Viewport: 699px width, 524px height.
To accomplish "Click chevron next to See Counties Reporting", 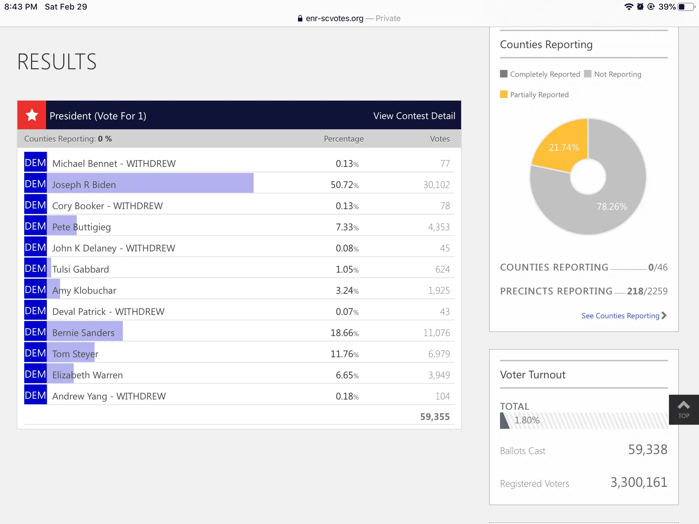I will coord(664,316).
